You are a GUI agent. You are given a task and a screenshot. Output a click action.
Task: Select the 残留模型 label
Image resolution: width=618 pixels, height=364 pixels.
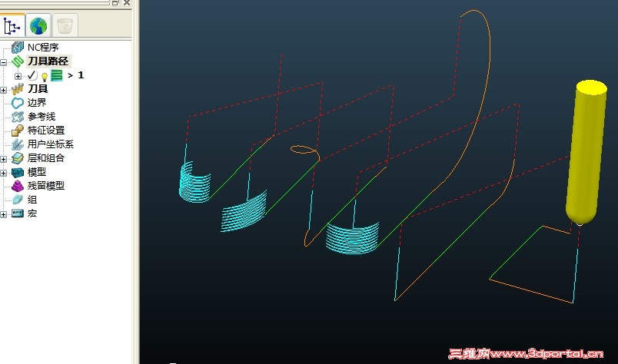(x=45, y=186)
